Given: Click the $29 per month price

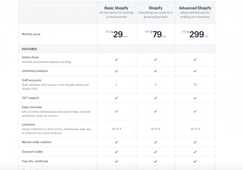Looking at the screenshot, I should click(117, 34).
